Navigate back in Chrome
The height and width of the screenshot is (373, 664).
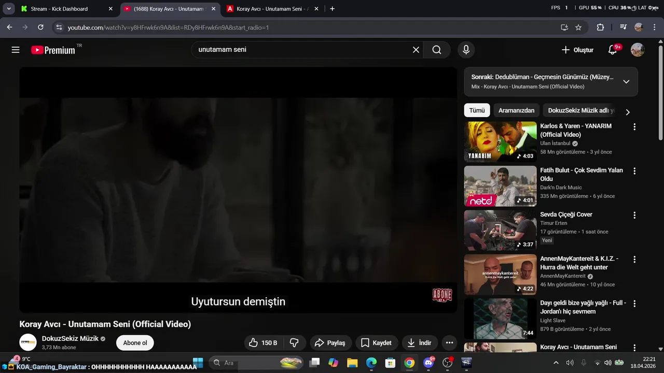[9, 27]
